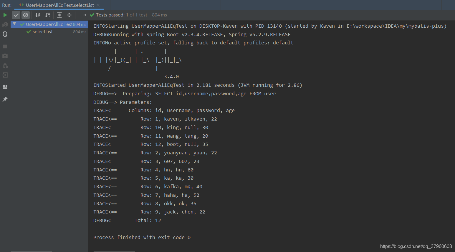Collapse all test tree nodes
The image size is (455, 252).
69,15
